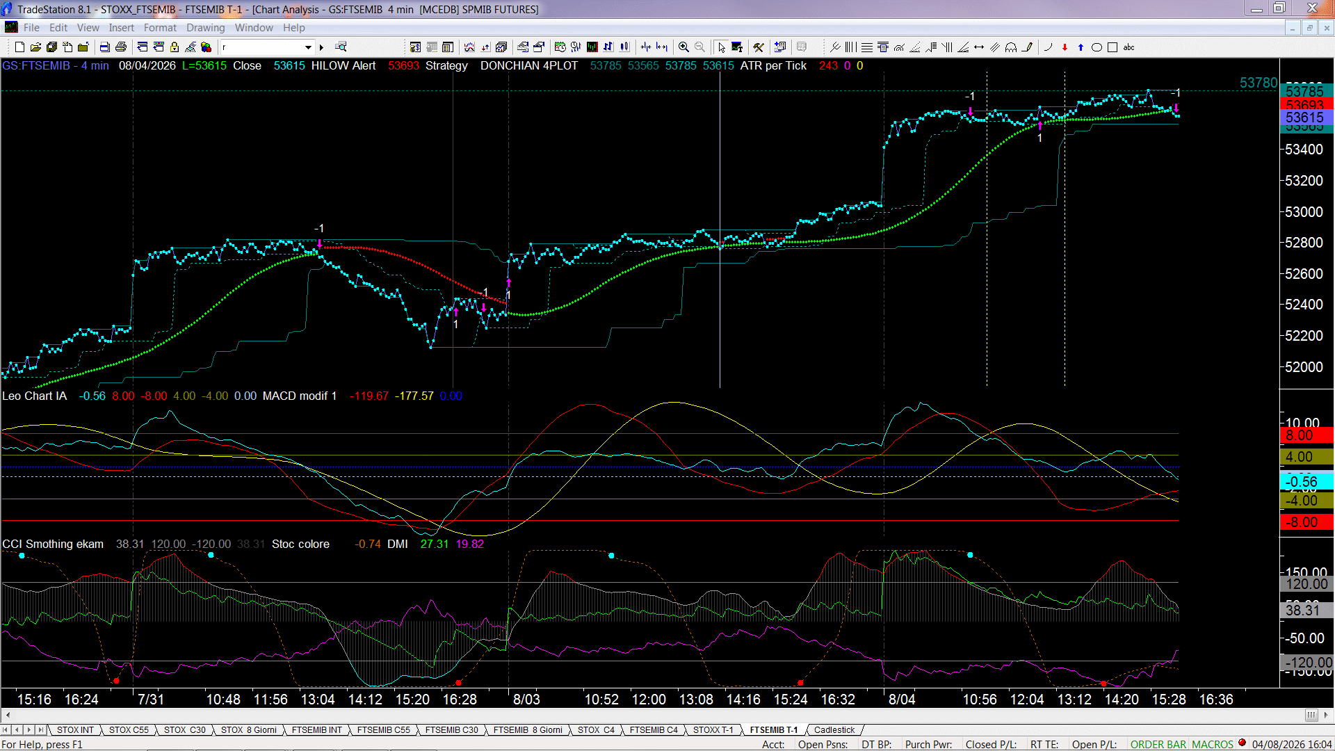
Task: Switch to the STOX 8 Giorni tab
Action: coord(249,730)
